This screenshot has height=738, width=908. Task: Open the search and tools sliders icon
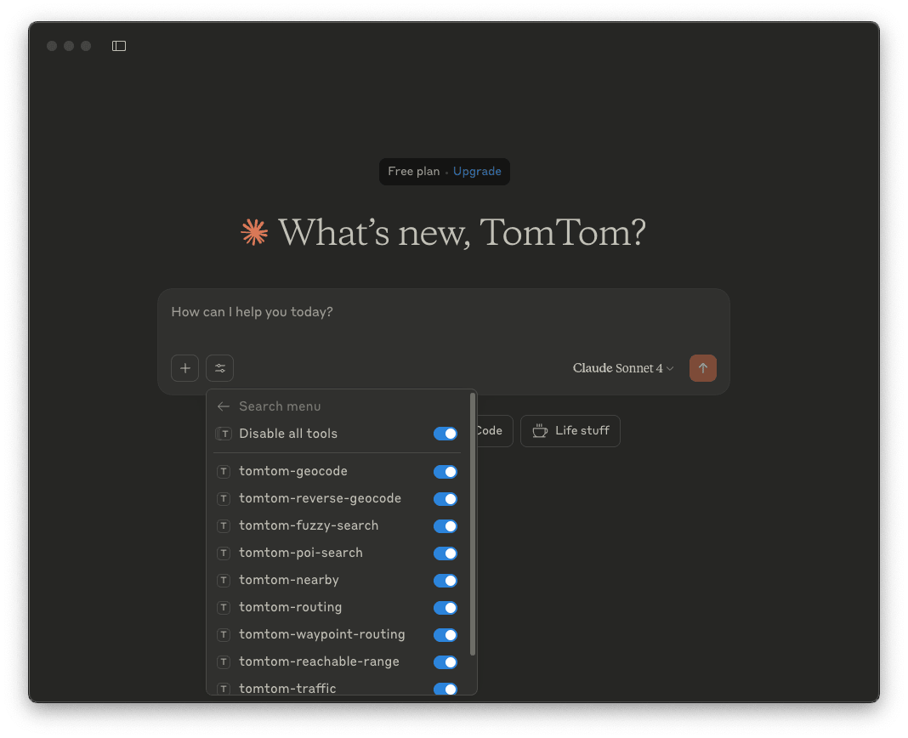219,368
